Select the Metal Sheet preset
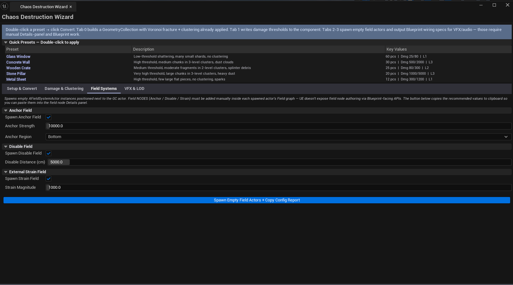The height and width of the screenshot is (285, 513). (x=16, y=80)
